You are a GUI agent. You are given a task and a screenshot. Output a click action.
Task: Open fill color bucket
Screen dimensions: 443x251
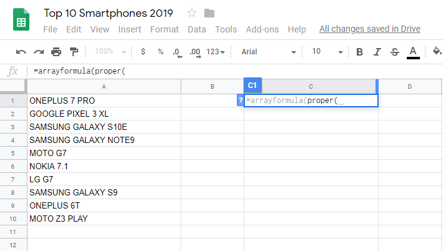[437, 51]
